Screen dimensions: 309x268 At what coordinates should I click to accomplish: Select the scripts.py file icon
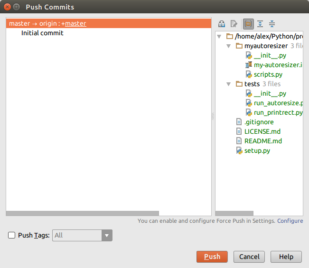249,74
